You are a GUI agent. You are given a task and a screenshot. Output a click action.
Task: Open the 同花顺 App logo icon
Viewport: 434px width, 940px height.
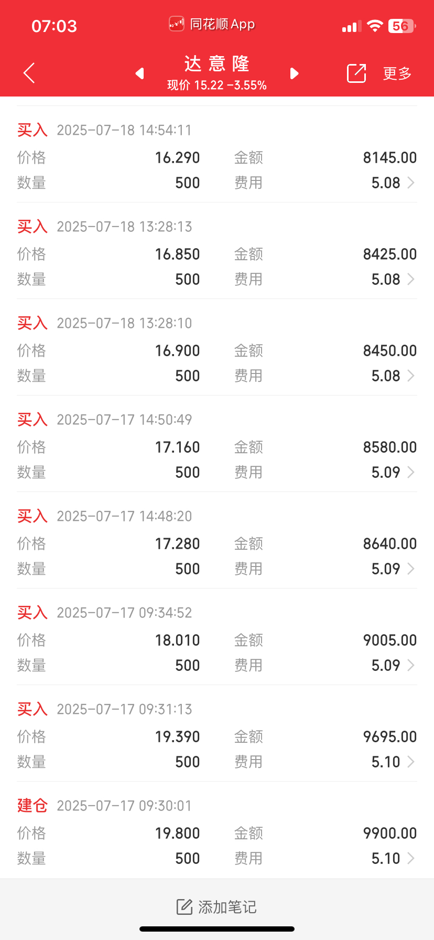177,24
